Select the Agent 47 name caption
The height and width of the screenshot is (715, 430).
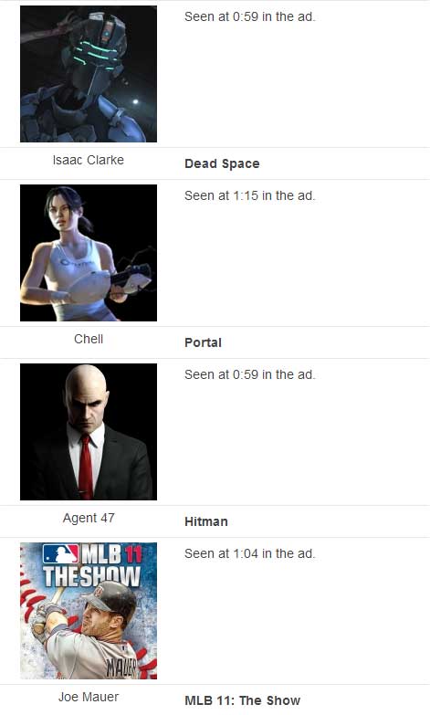click(89, 518)
